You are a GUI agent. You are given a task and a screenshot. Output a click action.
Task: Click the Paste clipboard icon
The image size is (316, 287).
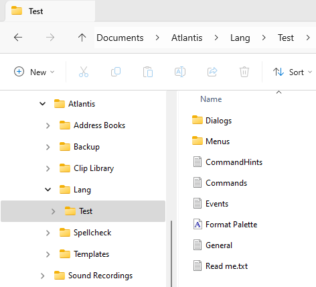click(x=148, y=72)
